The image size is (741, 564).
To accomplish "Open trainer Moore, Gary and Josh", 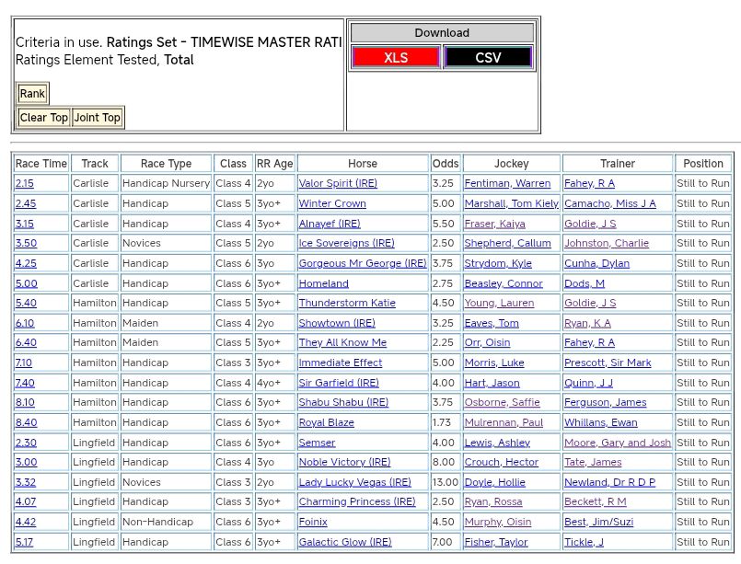I will pos(618,443).
